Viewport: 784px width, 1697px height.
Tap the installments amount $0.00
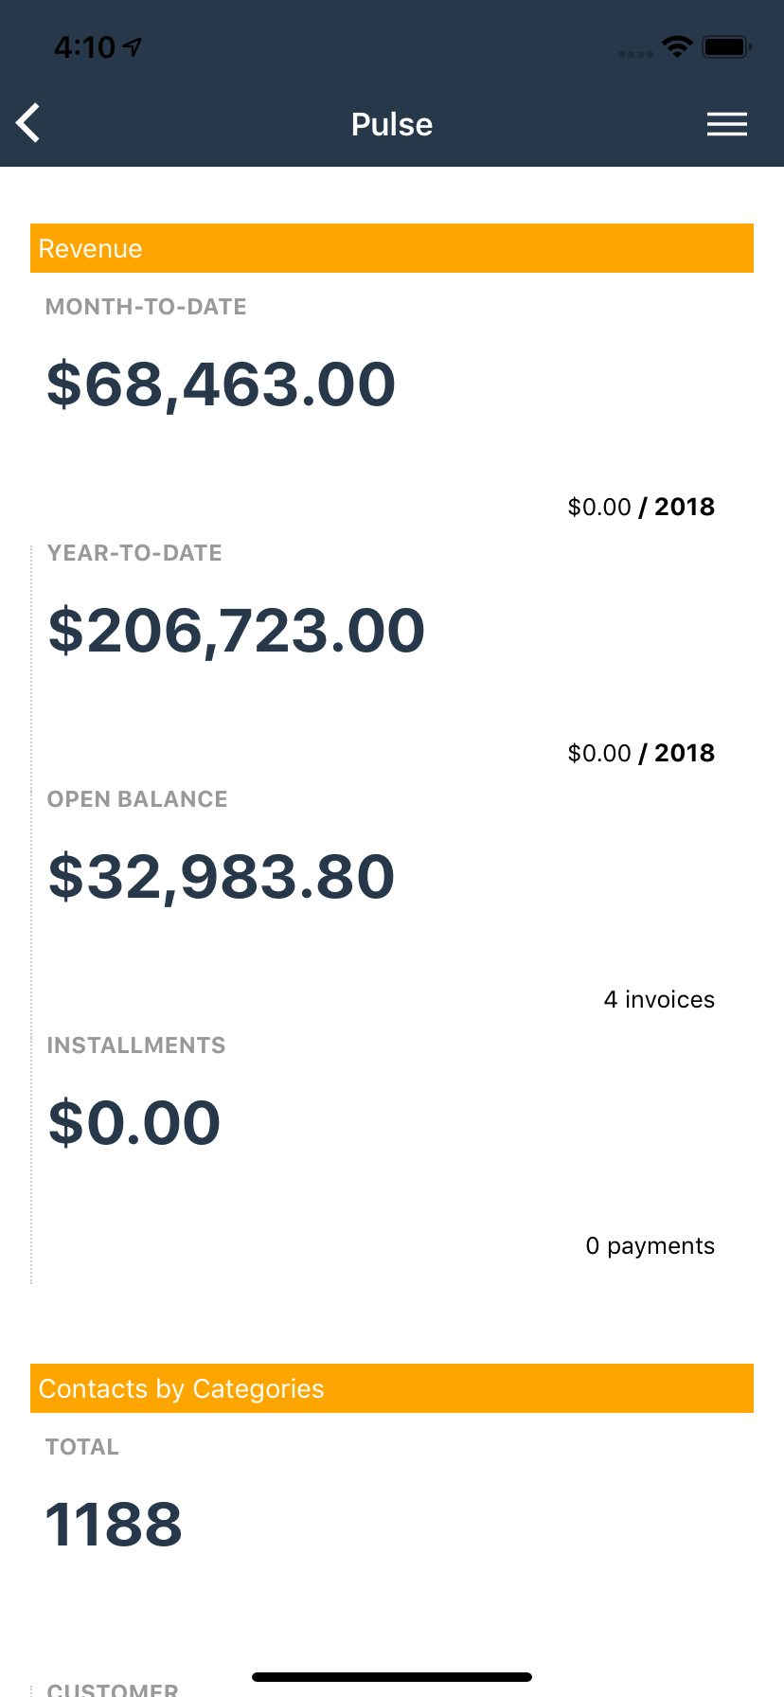click(x=134, y=1123)
